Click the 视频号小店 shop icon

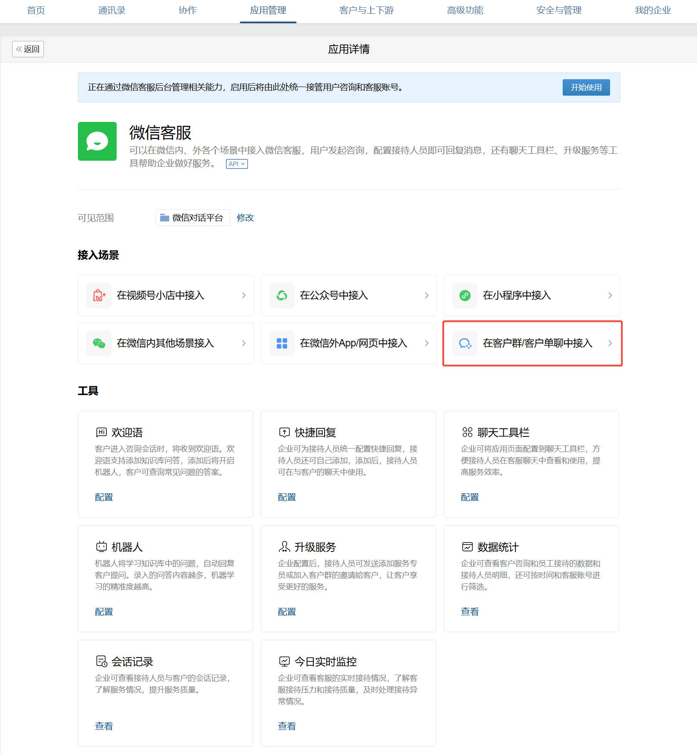(99, 296)
